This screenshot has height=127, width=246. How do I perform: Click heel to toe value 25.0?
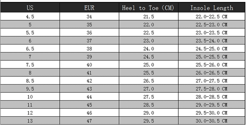pyautogui.click(x=149, y=65)
